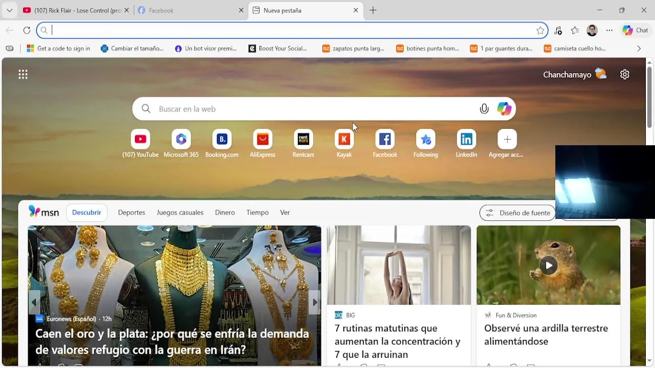Open the 'Diseño de fuente' layout dropdown

click(517, 213)
